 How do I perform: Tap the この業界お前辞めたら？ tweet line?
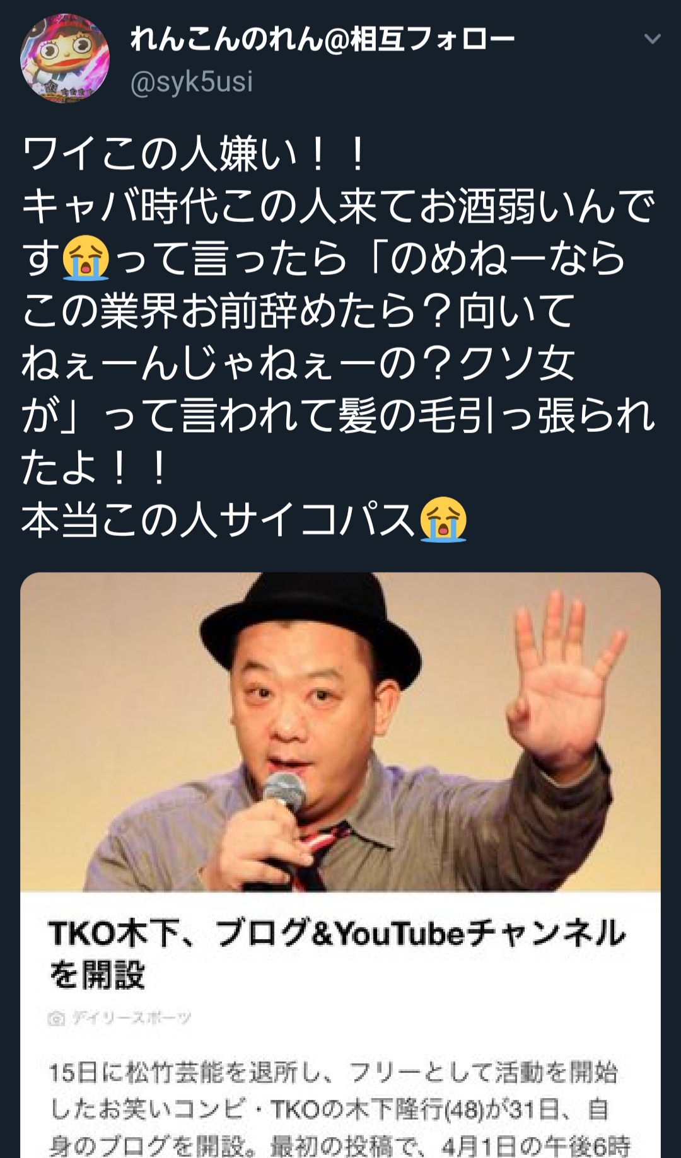298,311
